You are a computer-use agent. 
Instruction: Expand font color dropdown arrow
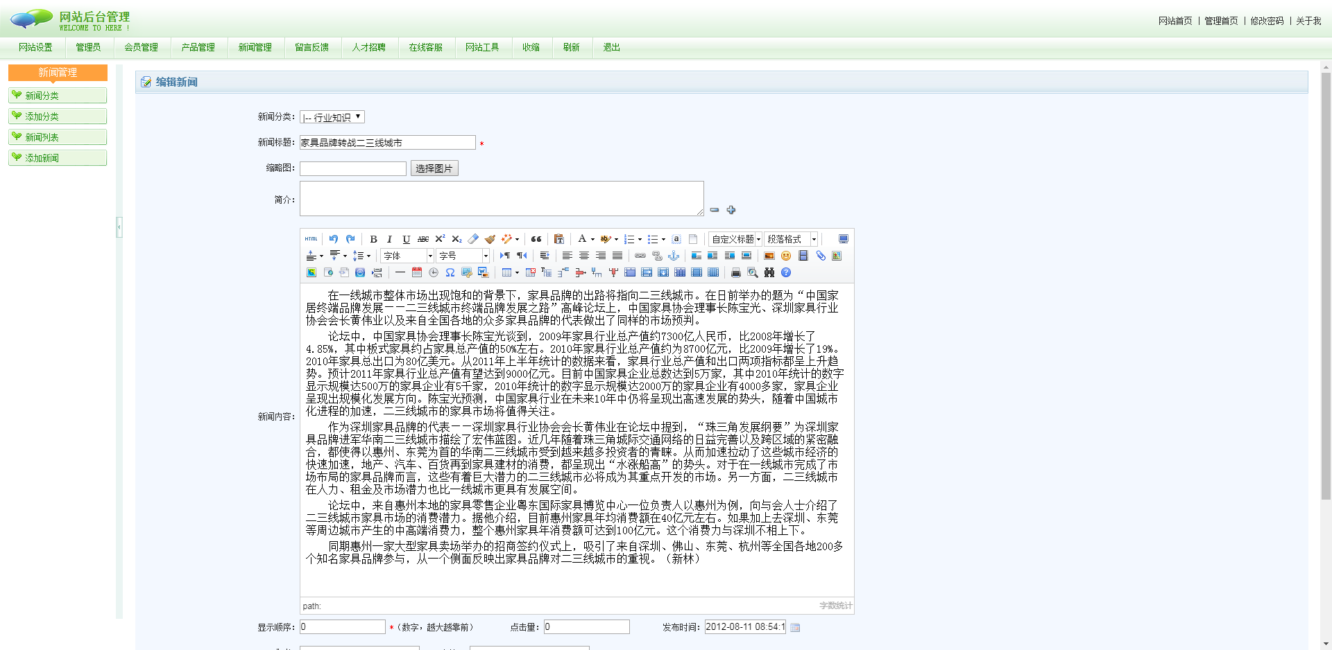click(x=592, y=240)
